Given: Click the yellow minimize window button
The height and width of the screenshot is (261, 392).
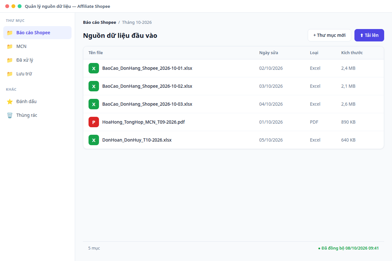Looking at the screenshot, I should (13, 6).
